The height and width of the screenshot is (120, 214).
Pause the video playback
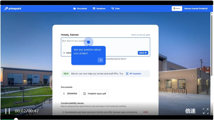7,111
